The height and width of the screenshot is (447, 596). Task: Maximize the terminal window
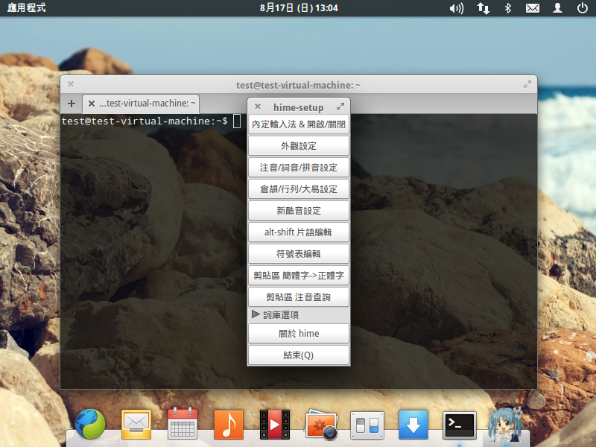coord(527,84)
